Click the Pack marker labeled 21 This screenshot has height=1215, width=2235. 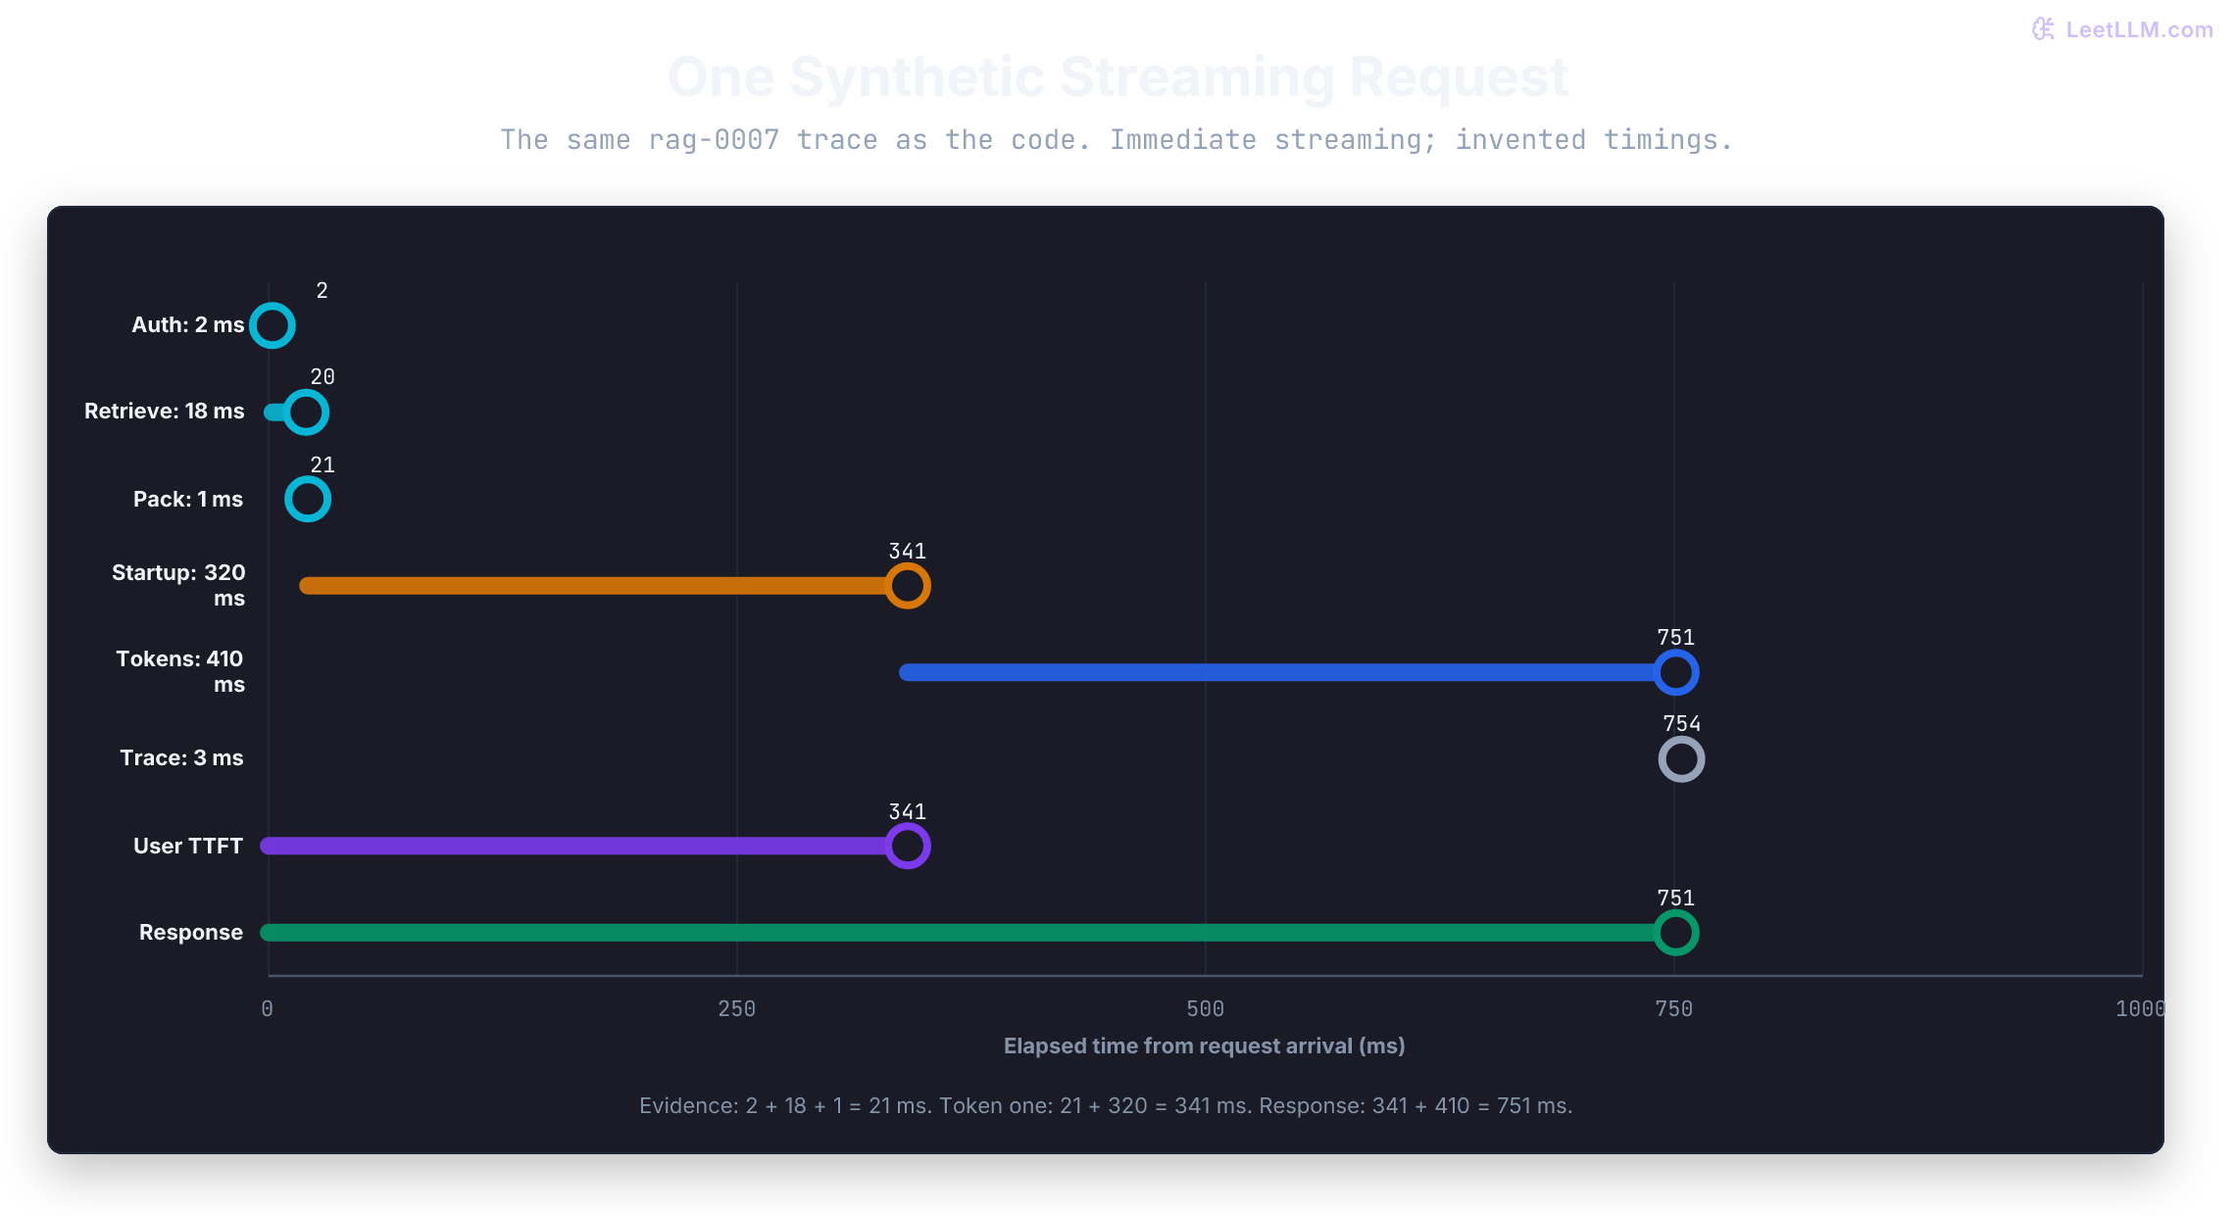pyautogui.click(x=308, y=499)
